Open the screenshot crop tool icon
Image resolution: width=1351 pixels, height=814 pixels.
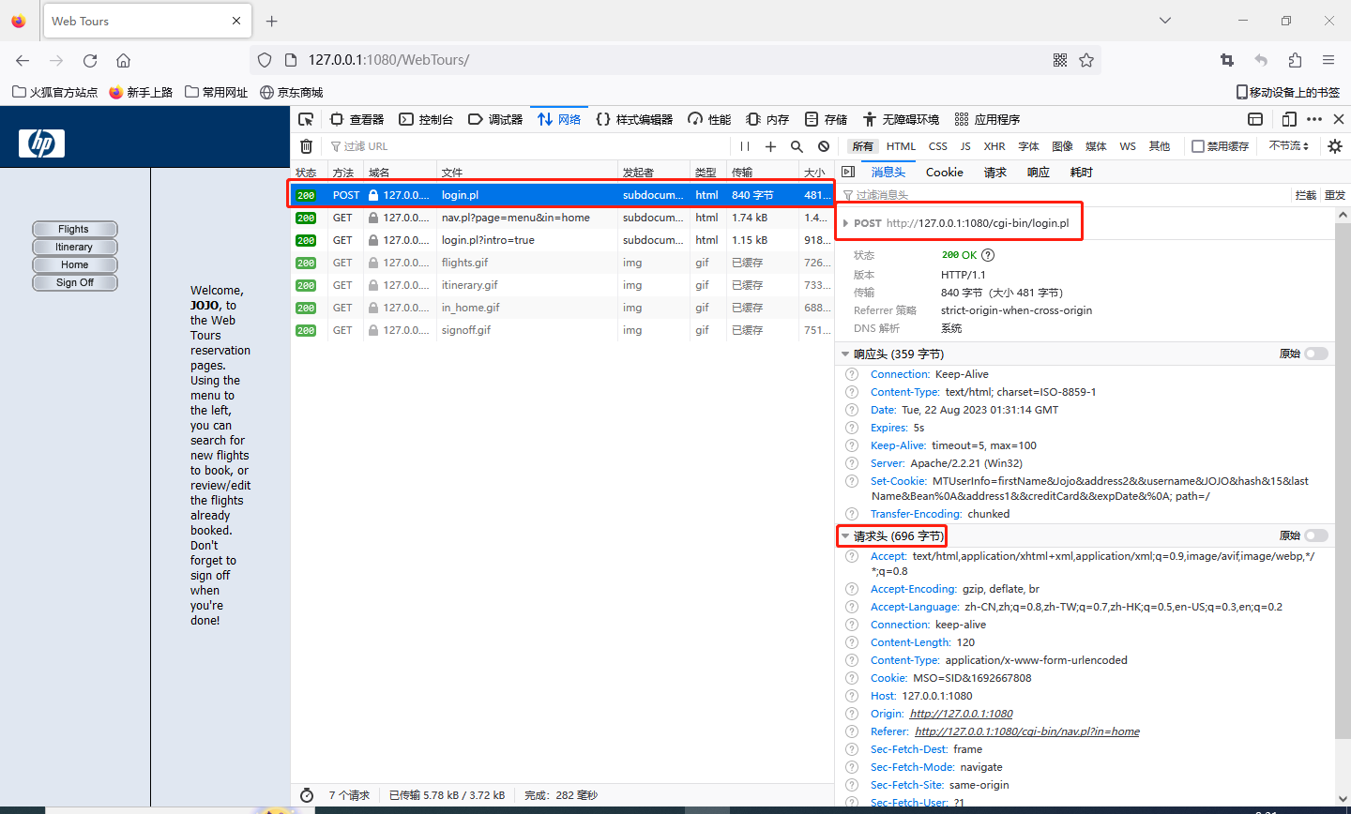pyautogui.click(x=1227, y=60)
